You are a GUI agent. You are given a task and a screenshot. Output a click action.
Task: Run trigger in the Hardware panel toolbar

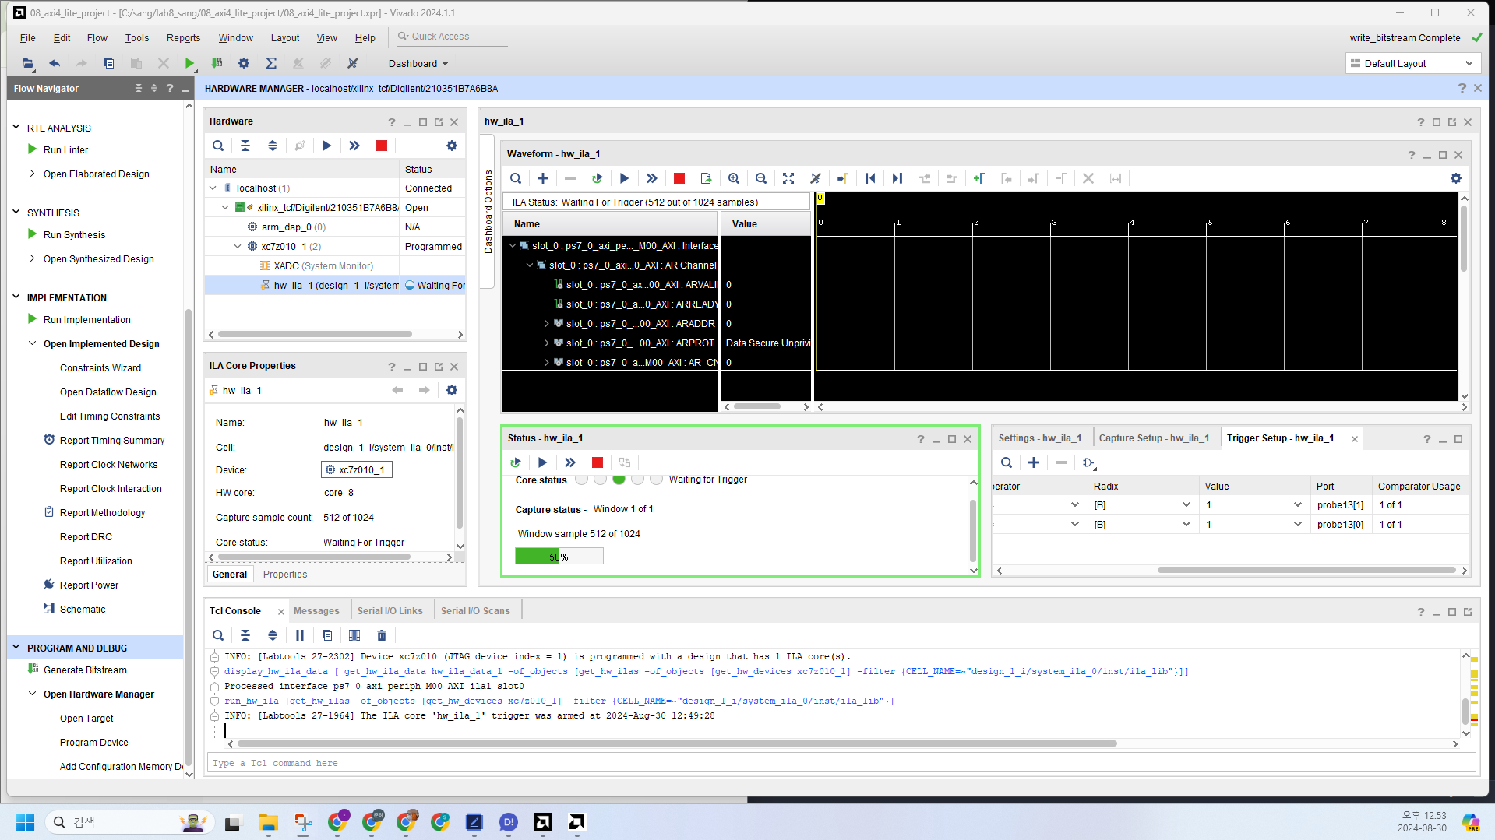click(326, 146)
